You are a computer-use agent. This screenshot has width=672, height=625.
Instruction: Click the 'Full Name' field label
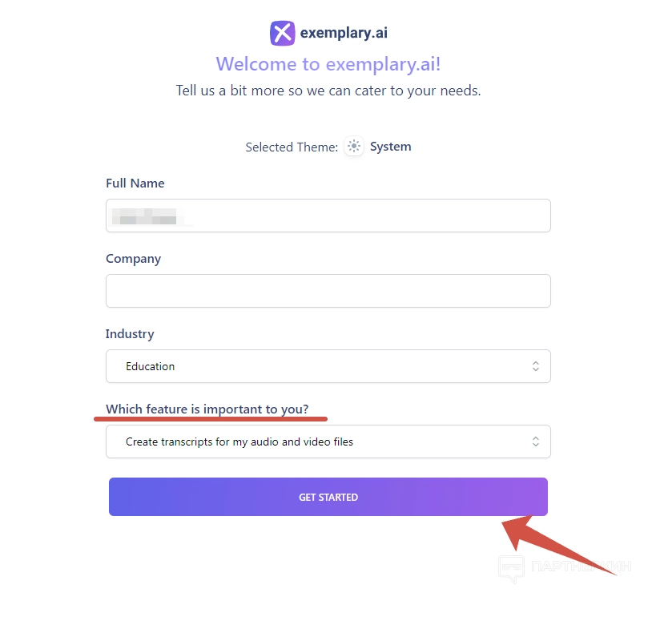click(x=135, y=183)
